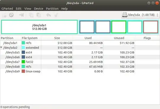This screenshot has width=160, height=109.
Task: Open the GParted menu
Action: click(x=7, y=9)
